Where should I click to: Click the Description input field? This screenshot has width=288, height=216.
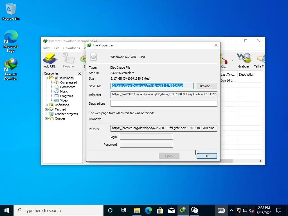pyautogui.click(x=164, y=103)
